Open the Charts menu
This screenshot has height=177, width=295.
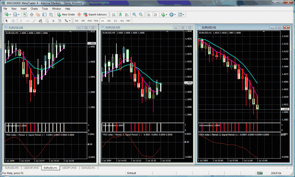(x=34, y=8)
